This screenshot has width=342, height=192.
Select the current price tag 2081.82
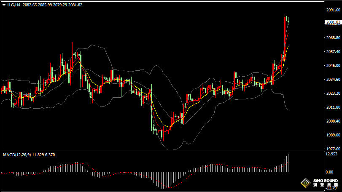[x=333, y=22]
